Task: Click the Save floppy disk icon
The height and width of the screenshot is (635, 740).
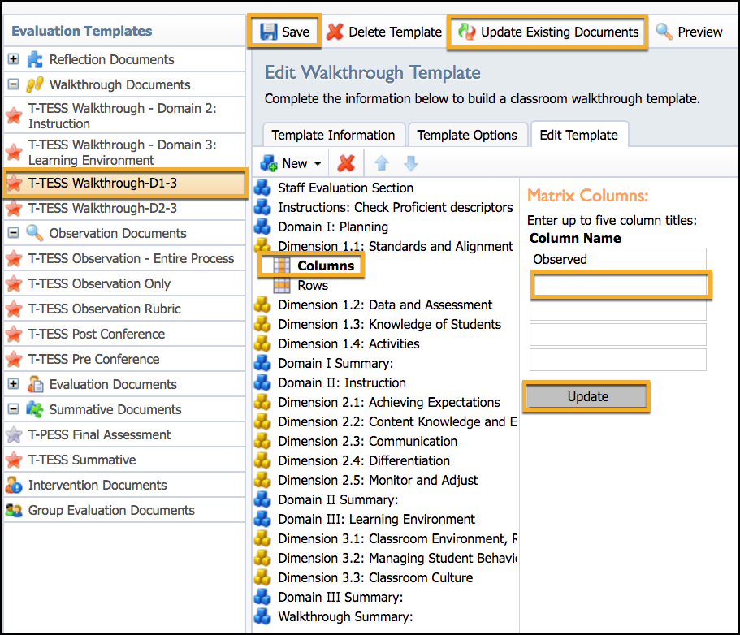Action: tap(269, 32)
